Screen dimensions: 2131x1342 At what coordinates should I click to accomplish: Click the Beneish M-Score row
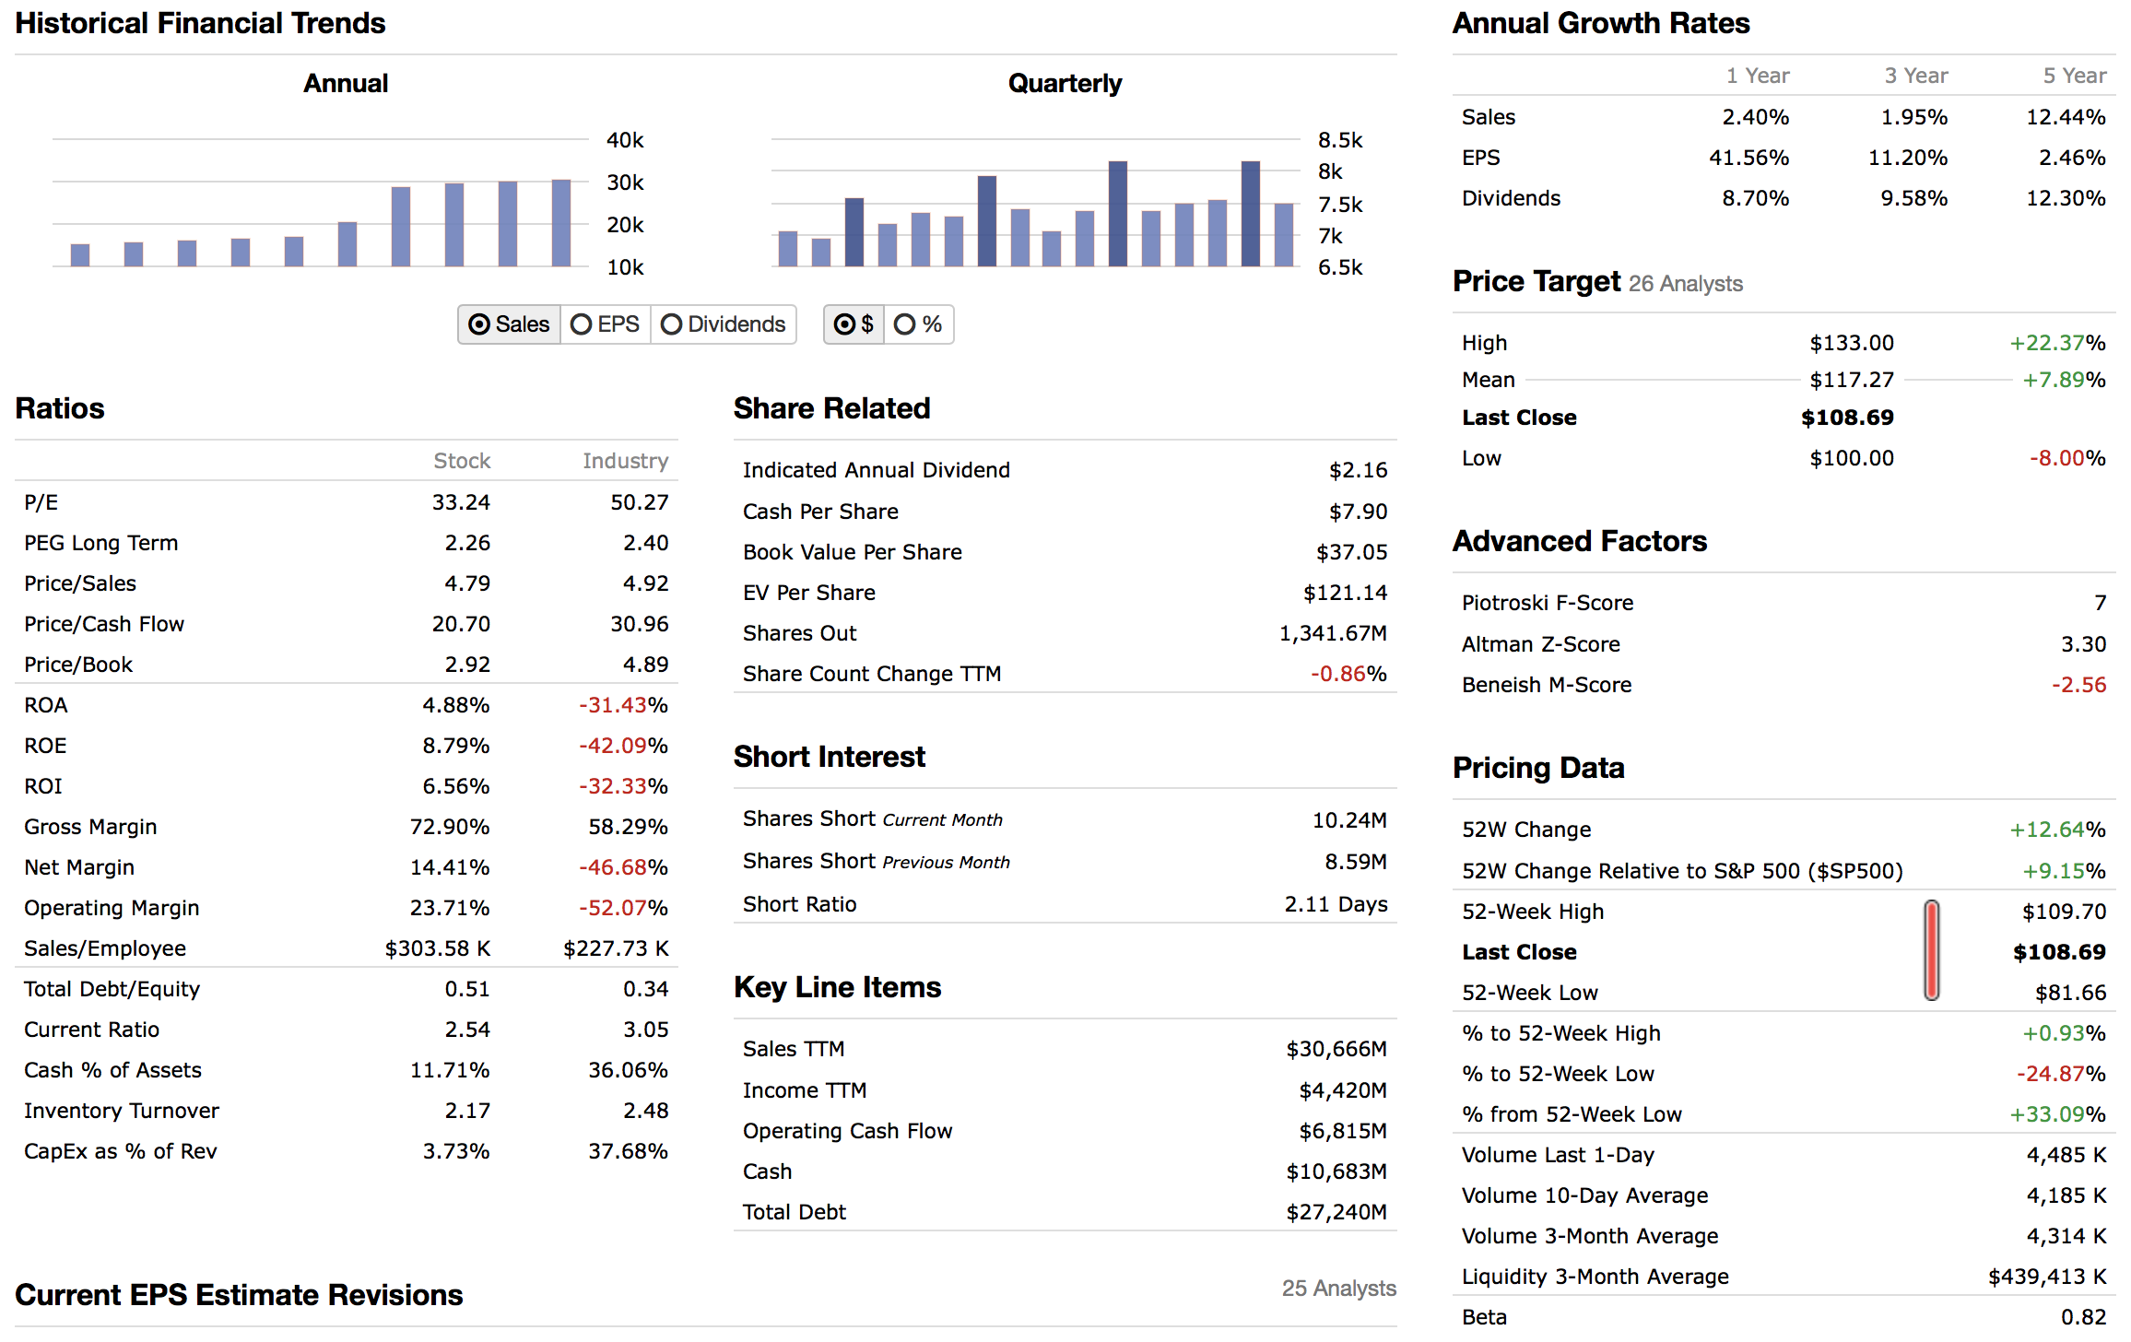[1546, 685]
